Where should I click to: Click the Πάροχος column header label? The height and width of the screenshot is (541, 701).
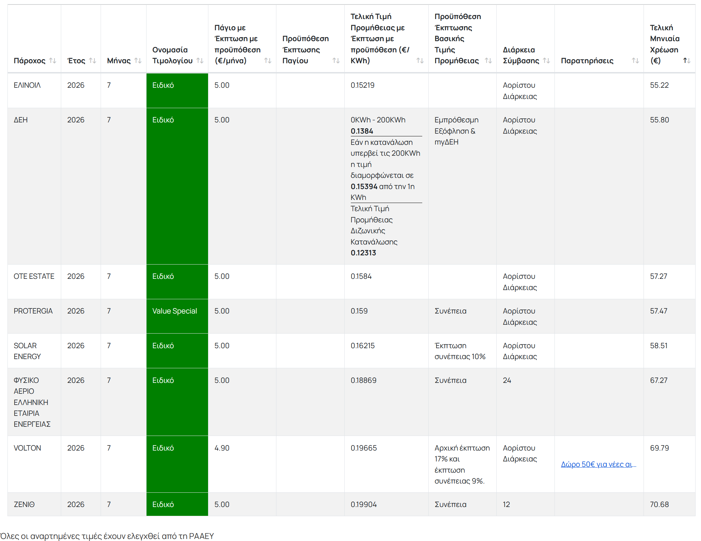pyautogui.click(x=30, y=61)
